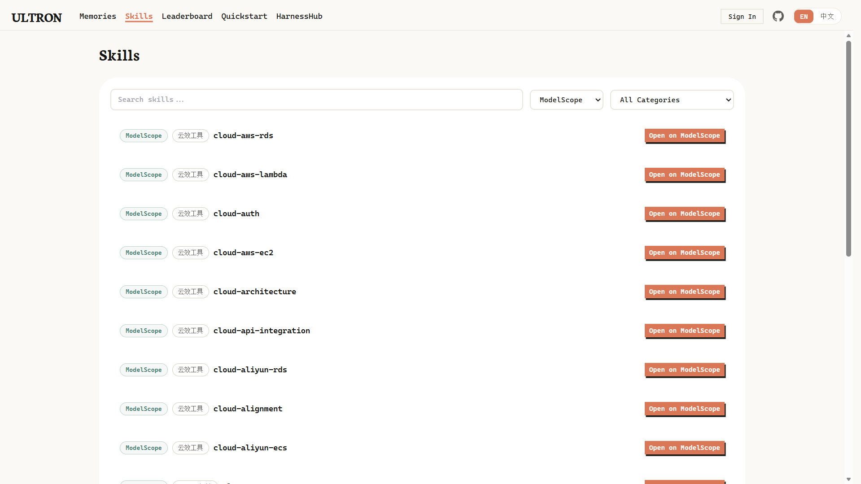The width and height of the screenshot is (861, 484).
Task: Open the Quickstart nav item
Action: pyautogui.click(x=244, y=16)
